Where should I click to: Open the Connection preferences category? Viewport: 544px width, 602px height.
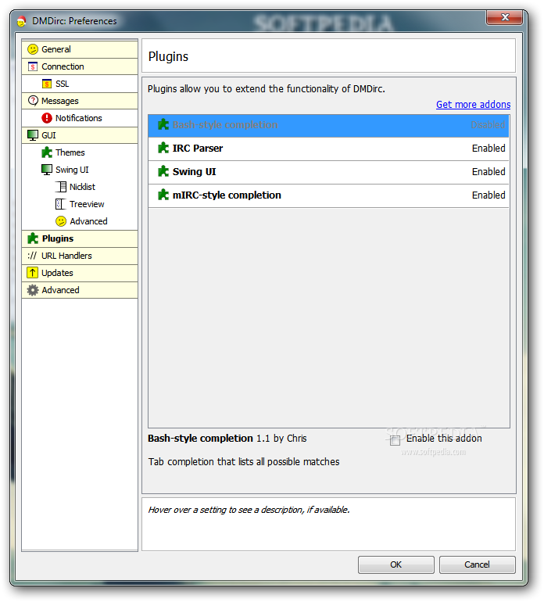pos(80,66)
